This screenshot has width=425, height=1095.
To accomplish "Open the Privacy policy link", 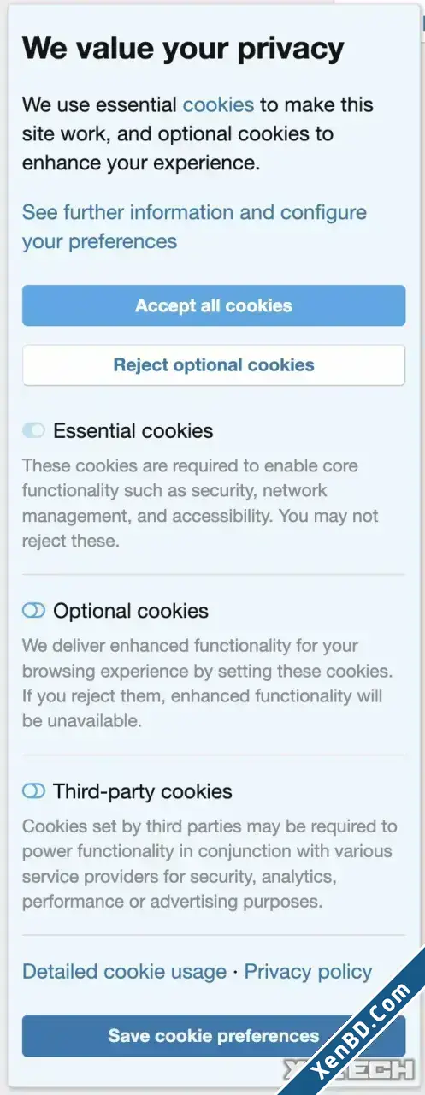I will 308,972.
